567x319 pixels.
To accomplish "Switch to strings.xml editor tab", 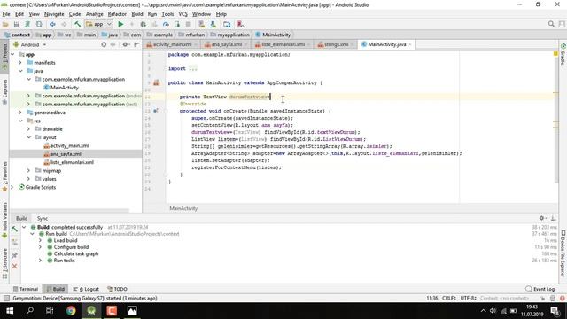I will (336, 44).
